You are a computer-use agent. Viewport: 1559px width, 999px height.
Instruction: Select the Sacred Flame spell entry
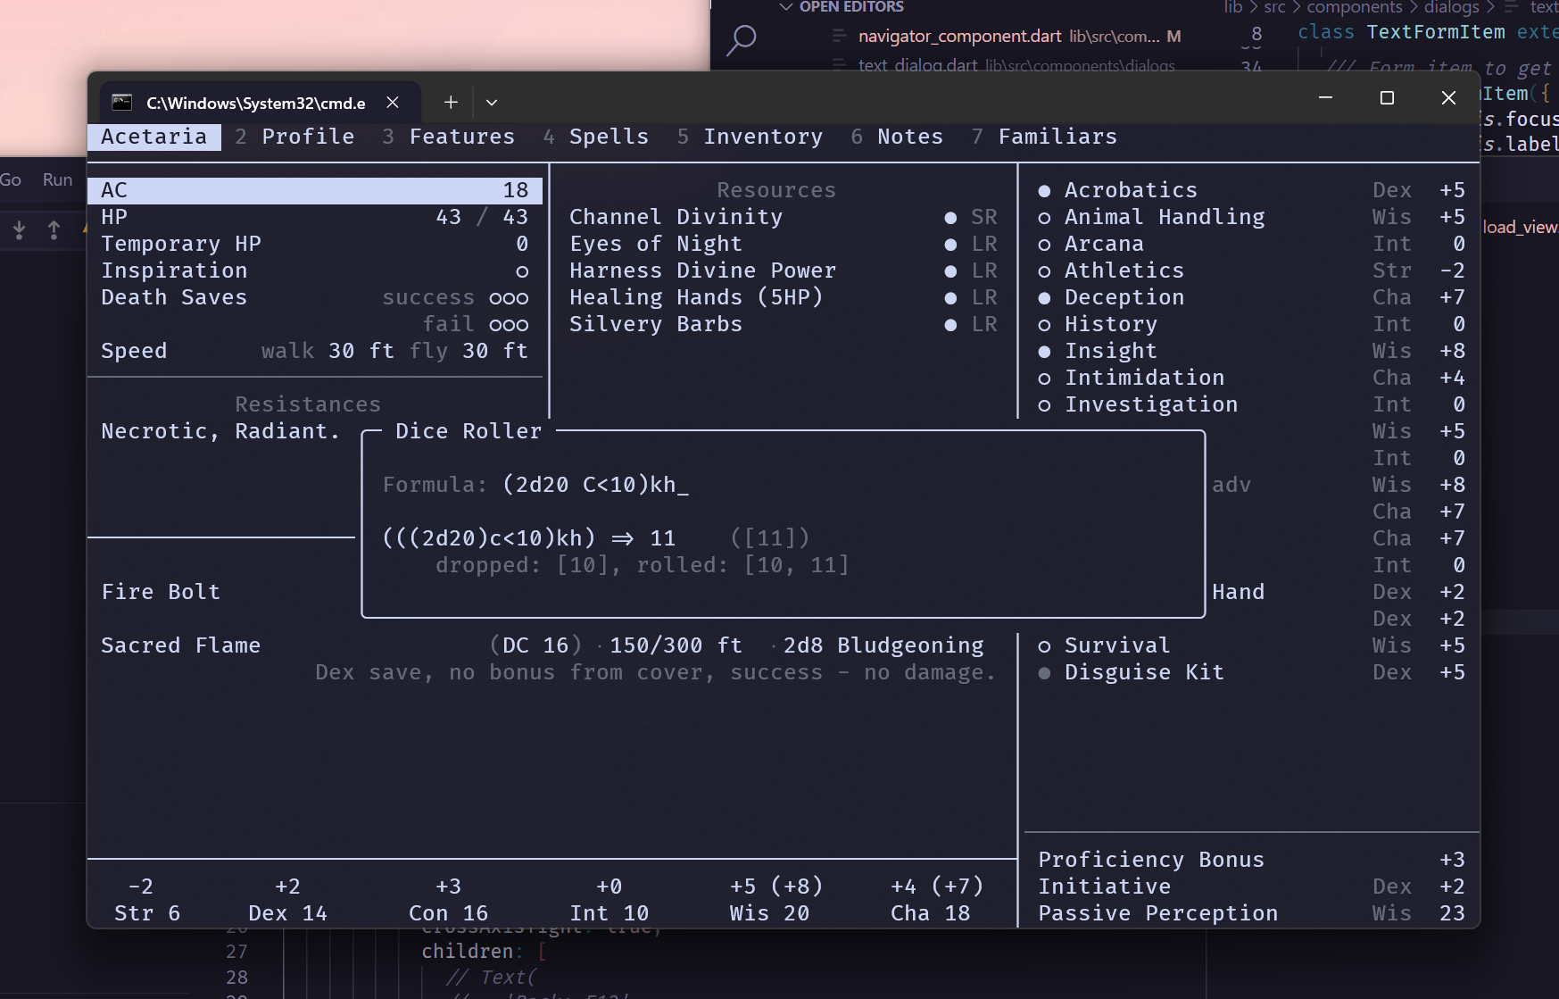pyautogui.click(x=181, y=645)
